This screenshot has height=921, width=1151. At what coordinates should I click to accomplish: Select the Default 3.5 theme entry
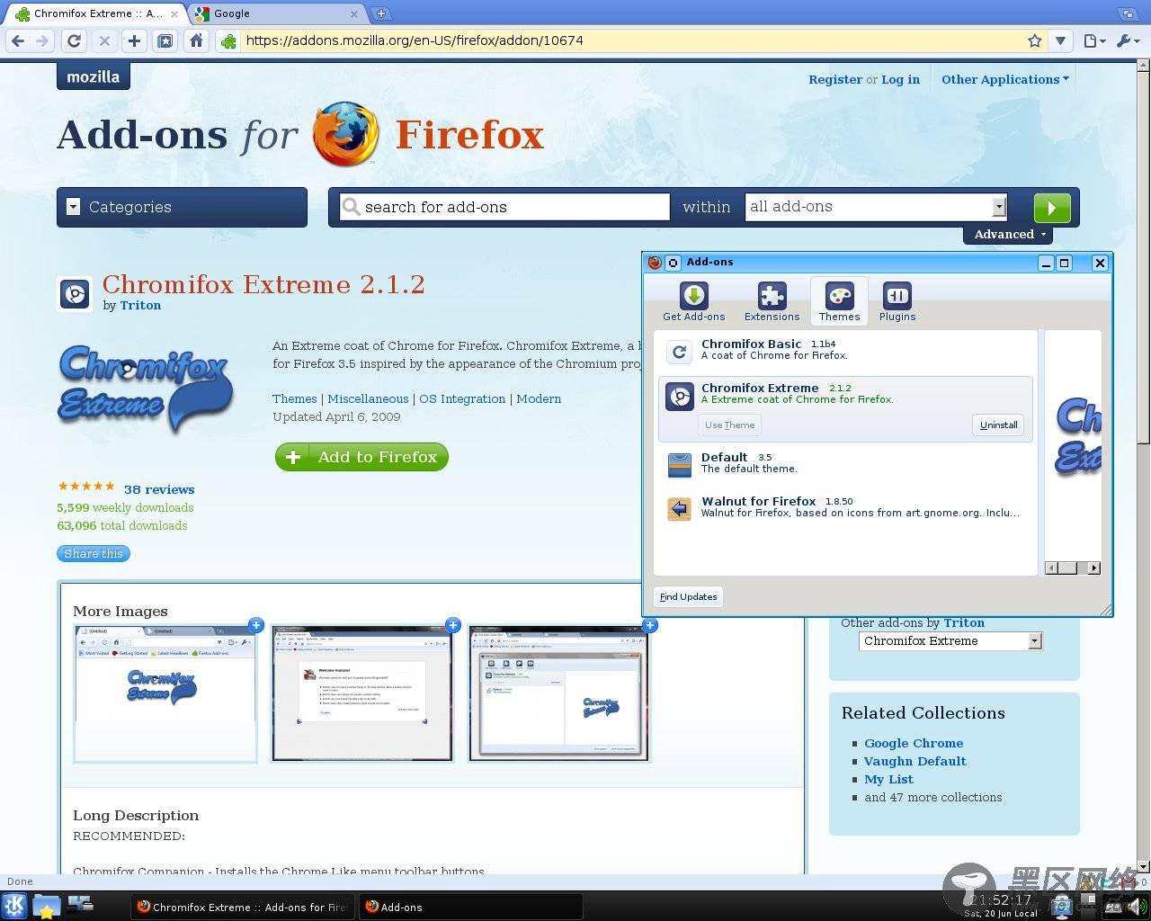coord(845,463)
